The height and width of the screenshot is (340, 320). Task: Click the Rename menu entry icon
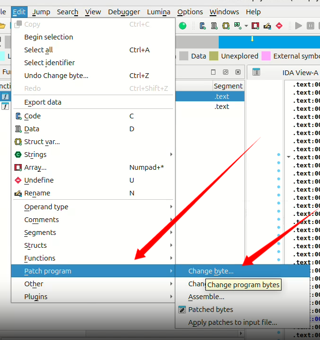(x=18, y=193)
